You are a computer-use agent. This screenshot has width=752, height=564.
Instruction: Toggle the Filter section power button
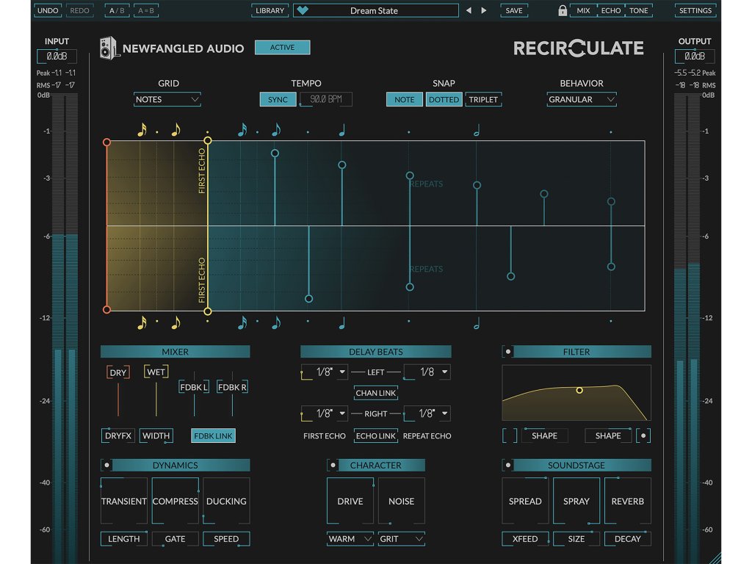(508, 352)
